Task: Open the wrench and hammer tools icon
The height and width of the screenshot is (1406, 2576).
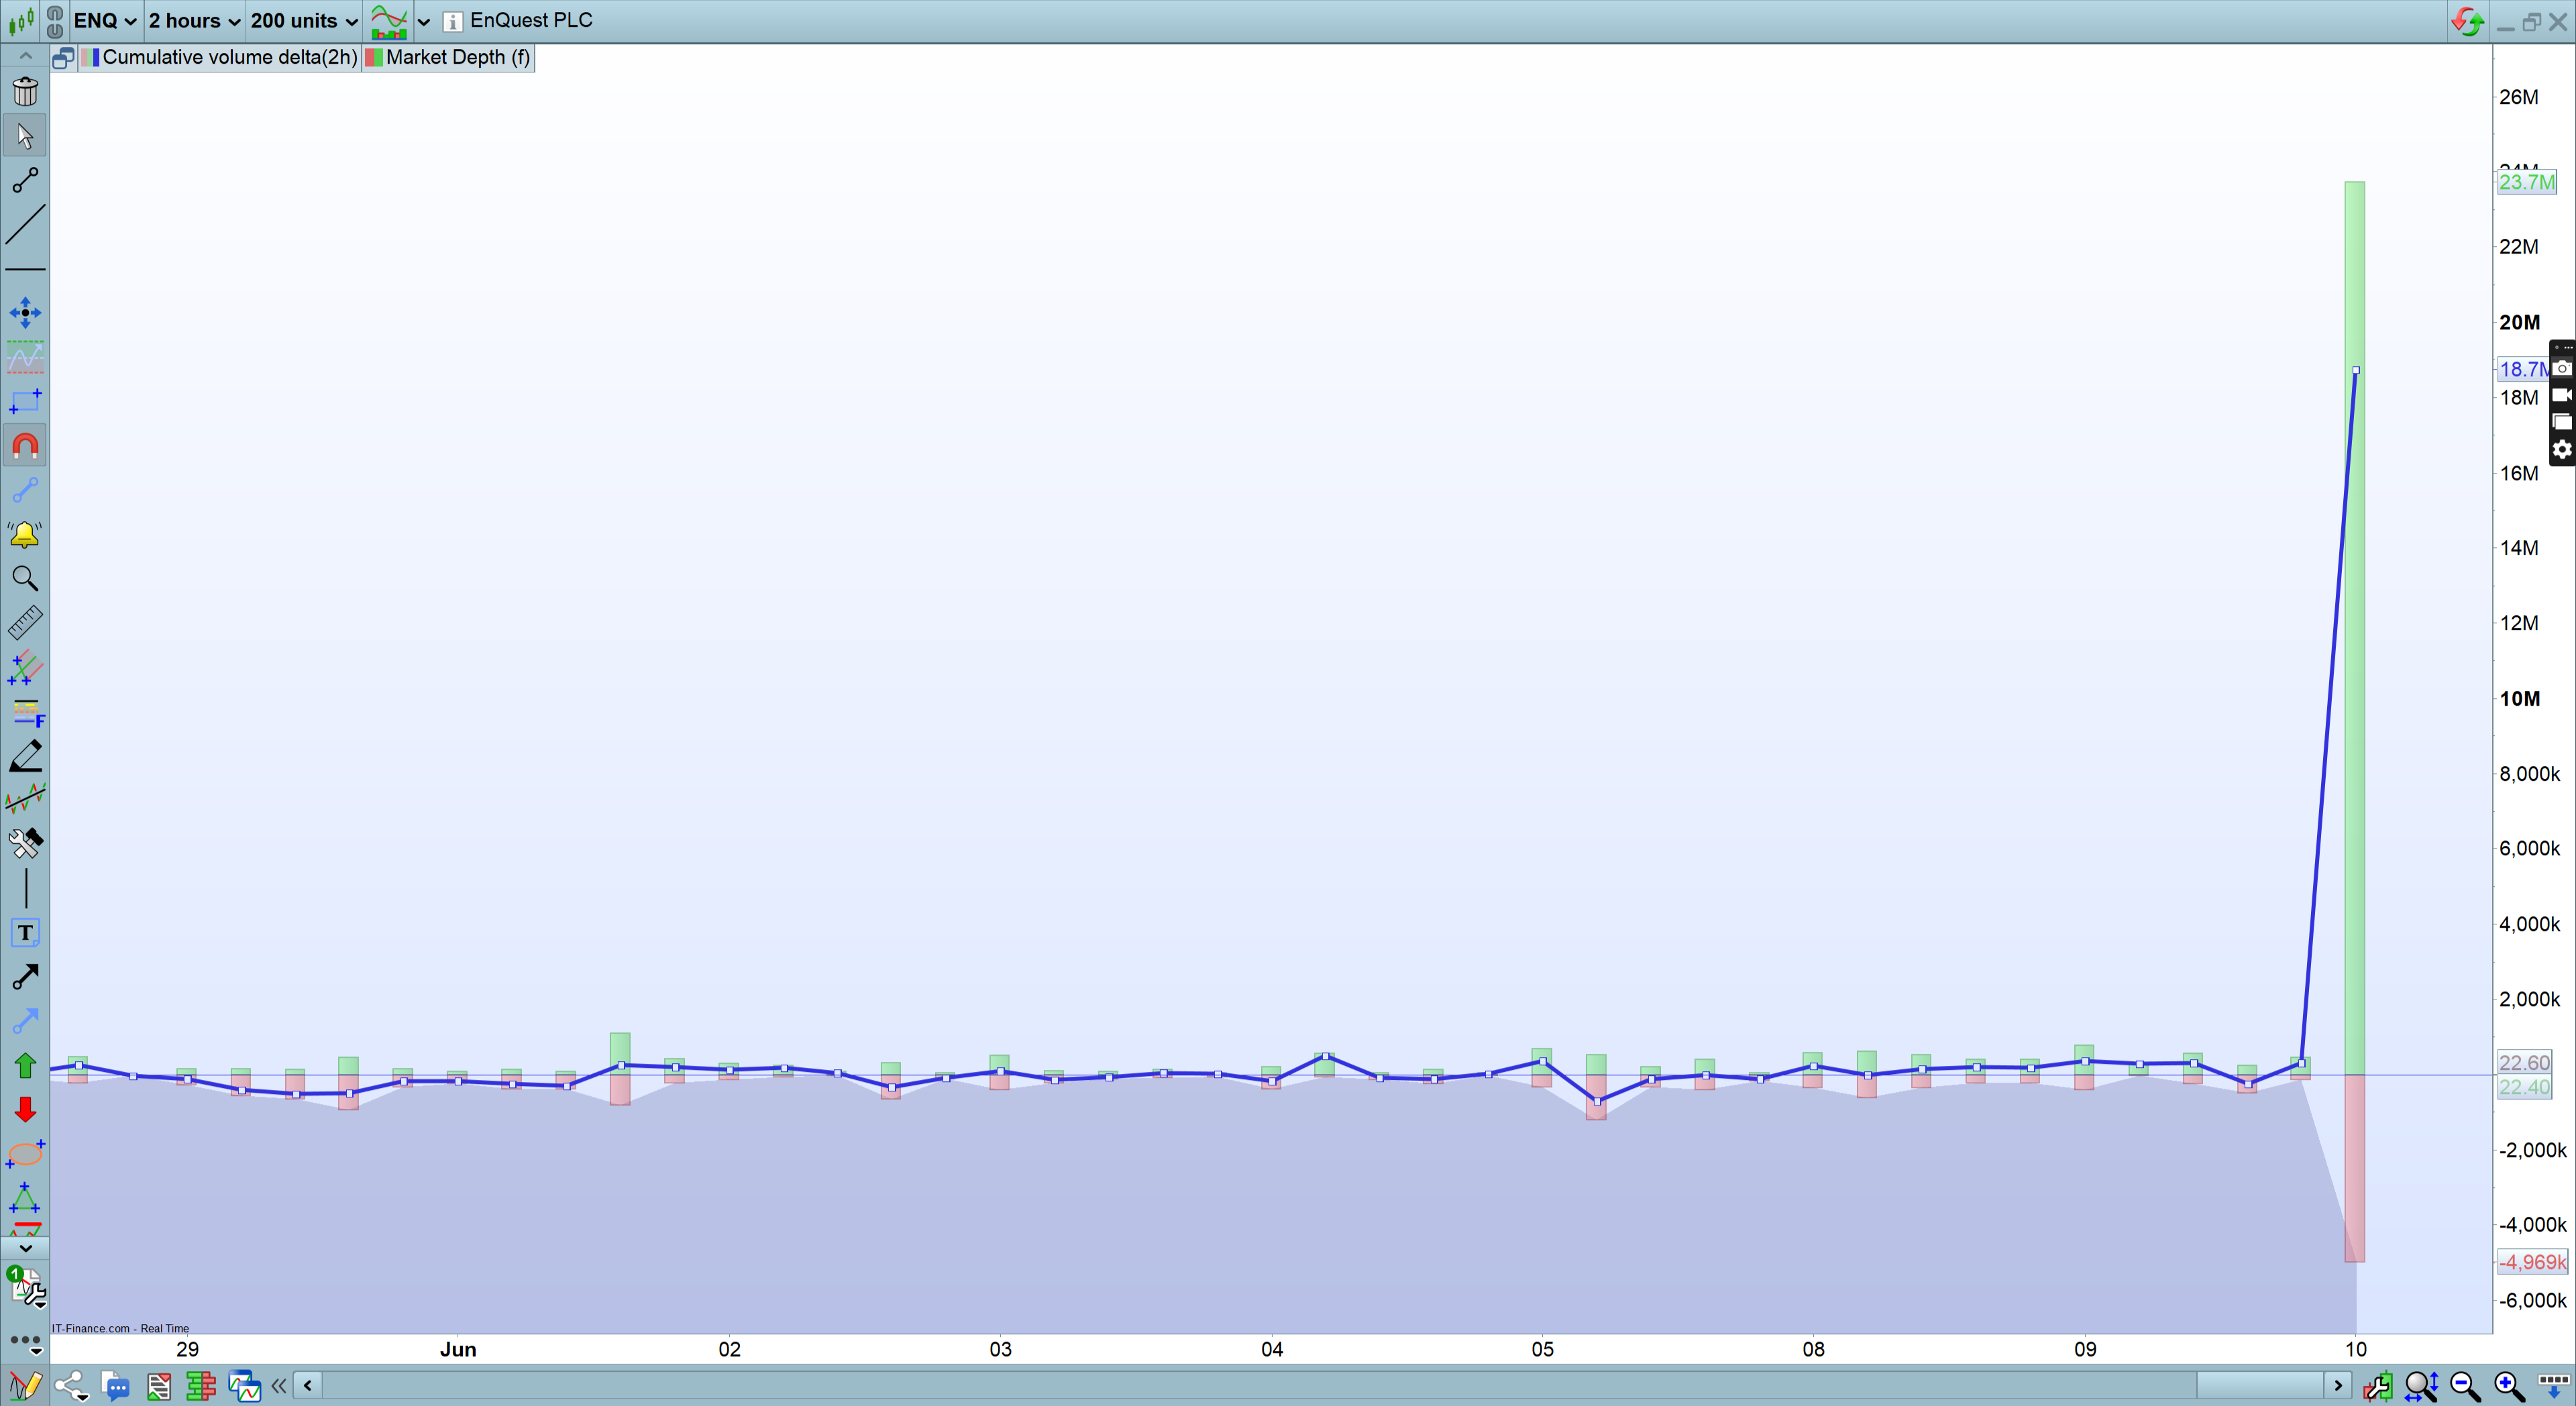Action: pos(25,843)
